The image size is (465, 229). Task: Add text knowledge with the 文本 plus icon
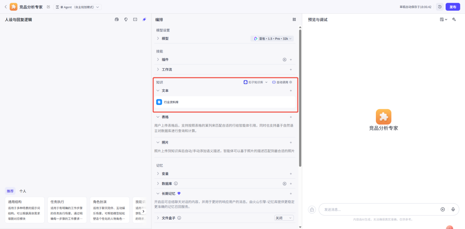point(291,91)
